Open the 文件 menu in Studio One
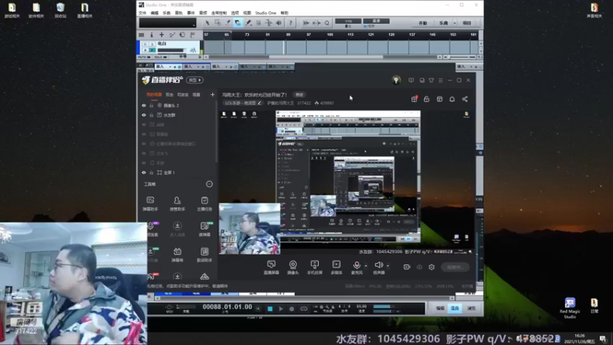This screenshot has height=345, width=613. 143,13
